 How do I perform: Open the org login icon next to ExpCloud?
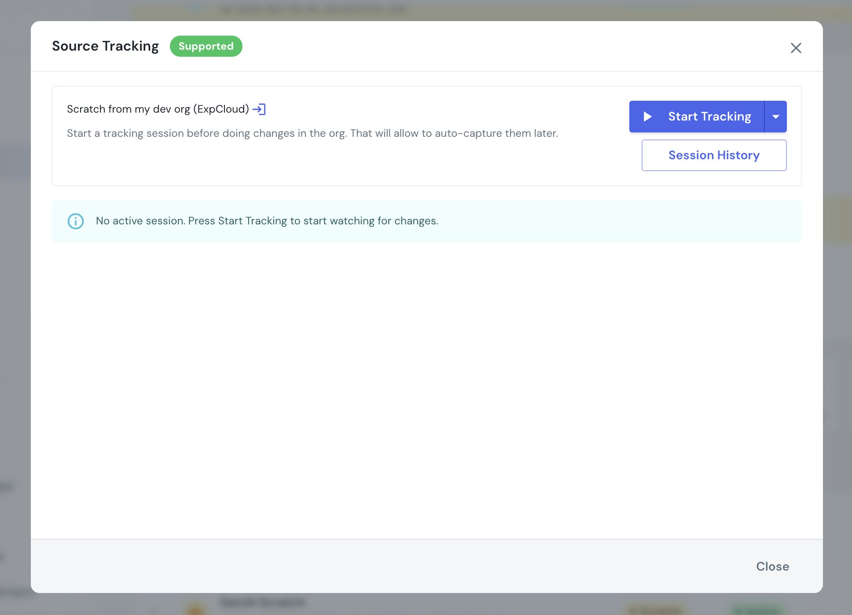pyautogui.click(x=259, y=109)
